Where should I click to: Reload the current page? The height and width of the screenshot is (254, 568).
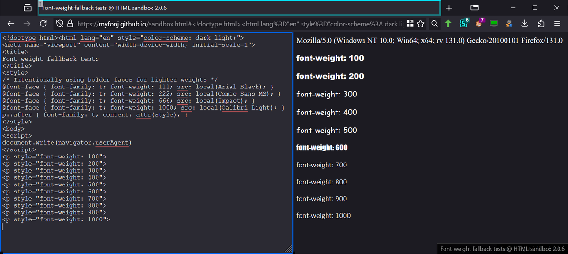coord(43,24)
